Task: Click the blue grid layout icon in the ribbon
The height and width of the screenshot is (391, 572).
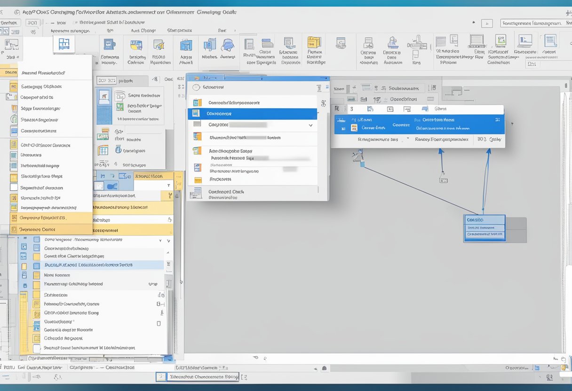Action: pyautogui.click(x=64, y=44)
